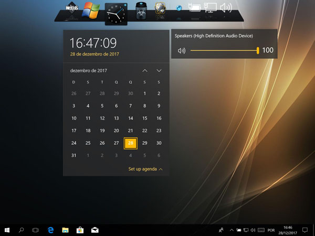Click the battery power icon in the dock
Viewport: 315px width, 236px height.
[194, 8]
